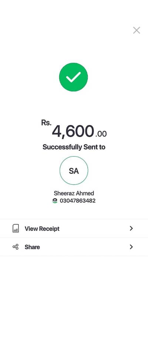Viewport: 148px width, 340px height.
Task: Tap the Successfully Sent to heading
Action: coord(74,147)
